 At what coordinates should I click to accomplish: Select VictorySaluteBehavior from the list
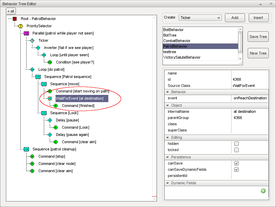(x=181, y=58)
